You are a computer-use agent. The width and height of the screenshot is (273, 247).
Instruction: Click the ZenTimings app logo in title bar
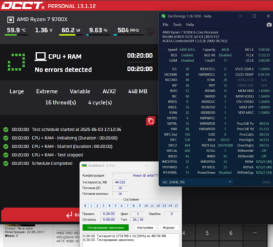[x=163, y=16]
